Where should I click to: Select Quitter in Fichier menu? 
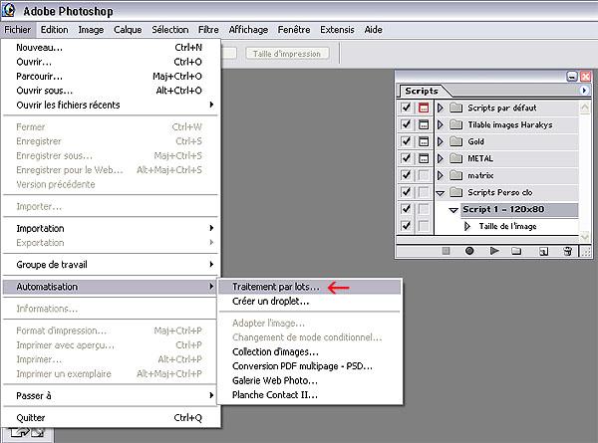(111, 417)
